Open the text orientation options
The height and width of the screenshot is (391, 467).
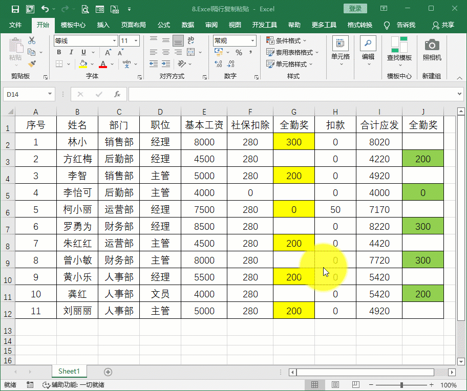(x=182, y=63)
